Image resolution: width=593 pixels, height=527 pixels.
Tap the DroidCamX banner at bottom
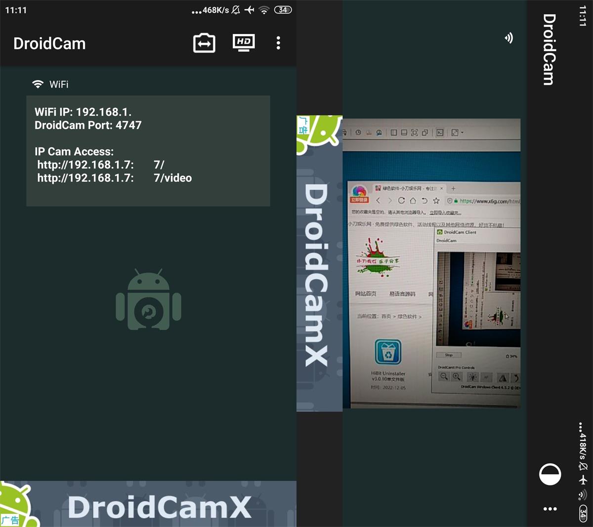pyautogui.click(x=148, y=504)
